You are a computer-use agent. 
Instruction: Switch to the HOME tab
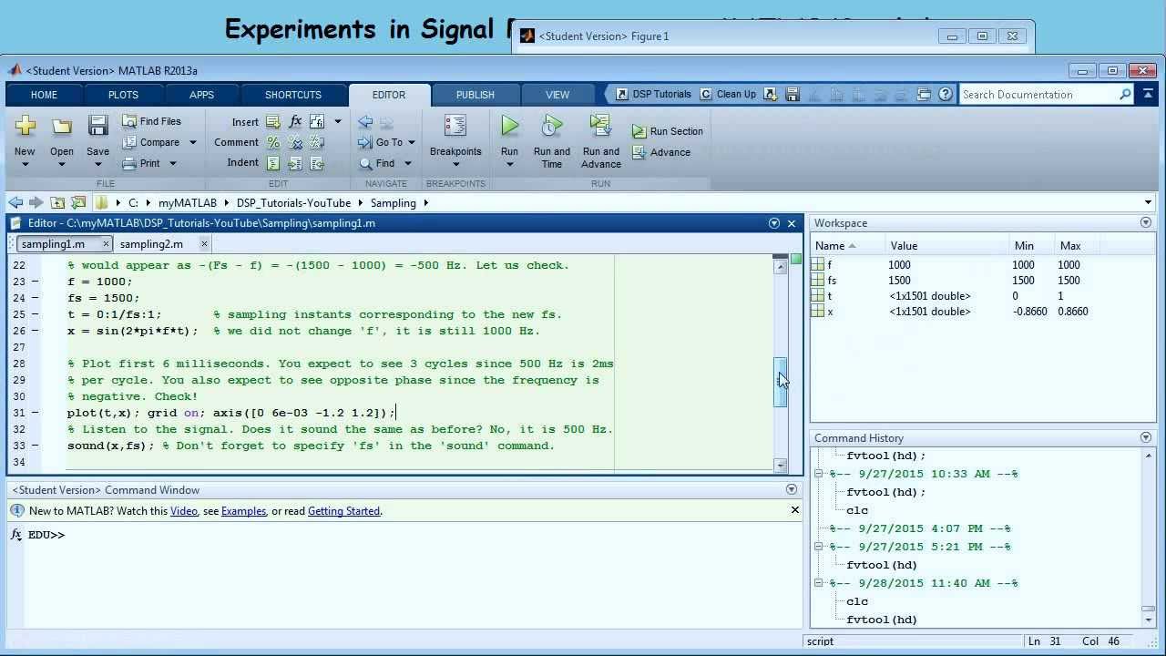click(x=44, y=95)
